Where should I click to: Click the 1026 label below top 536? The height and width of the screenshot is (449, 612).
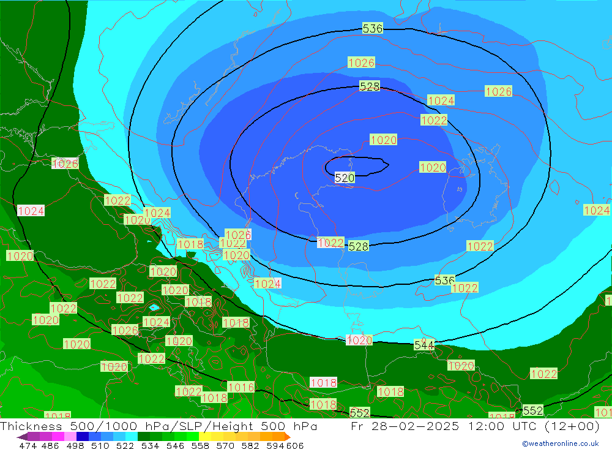(361, 62)
